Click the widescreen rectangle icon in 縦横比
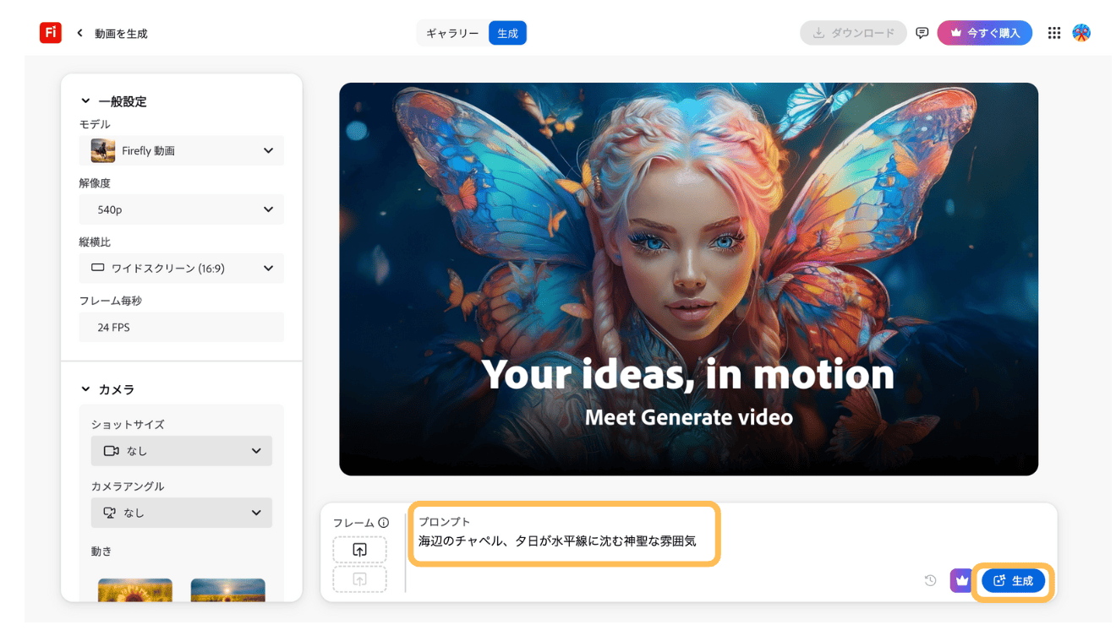This screenshot has height=630, width=1116. (x=98, y=269)
